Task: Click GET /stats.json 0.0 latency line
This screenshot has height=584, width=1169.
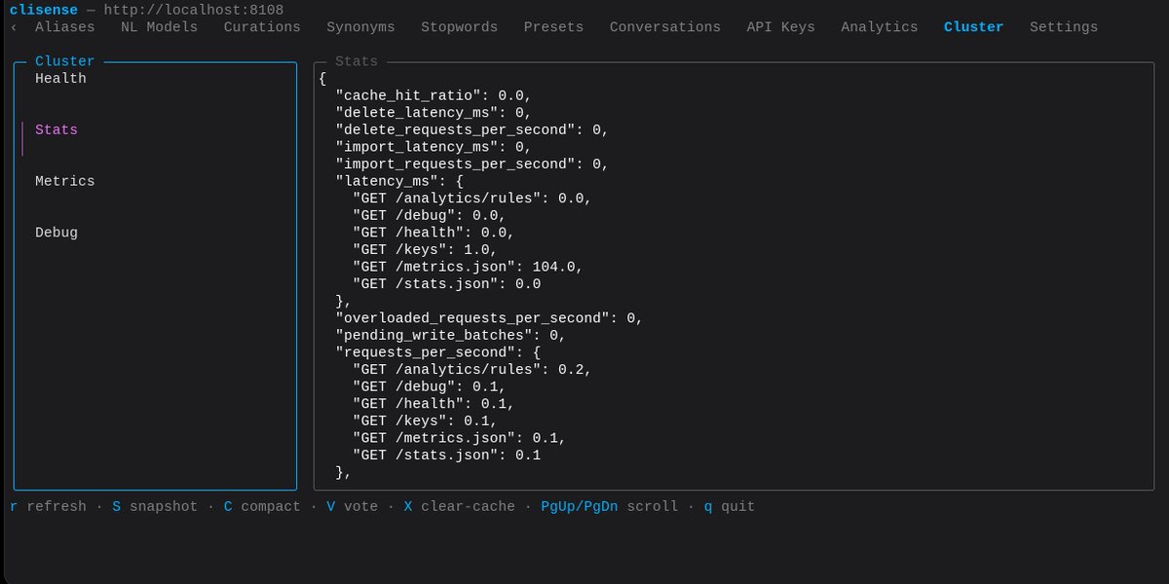Action: (446, 284)
